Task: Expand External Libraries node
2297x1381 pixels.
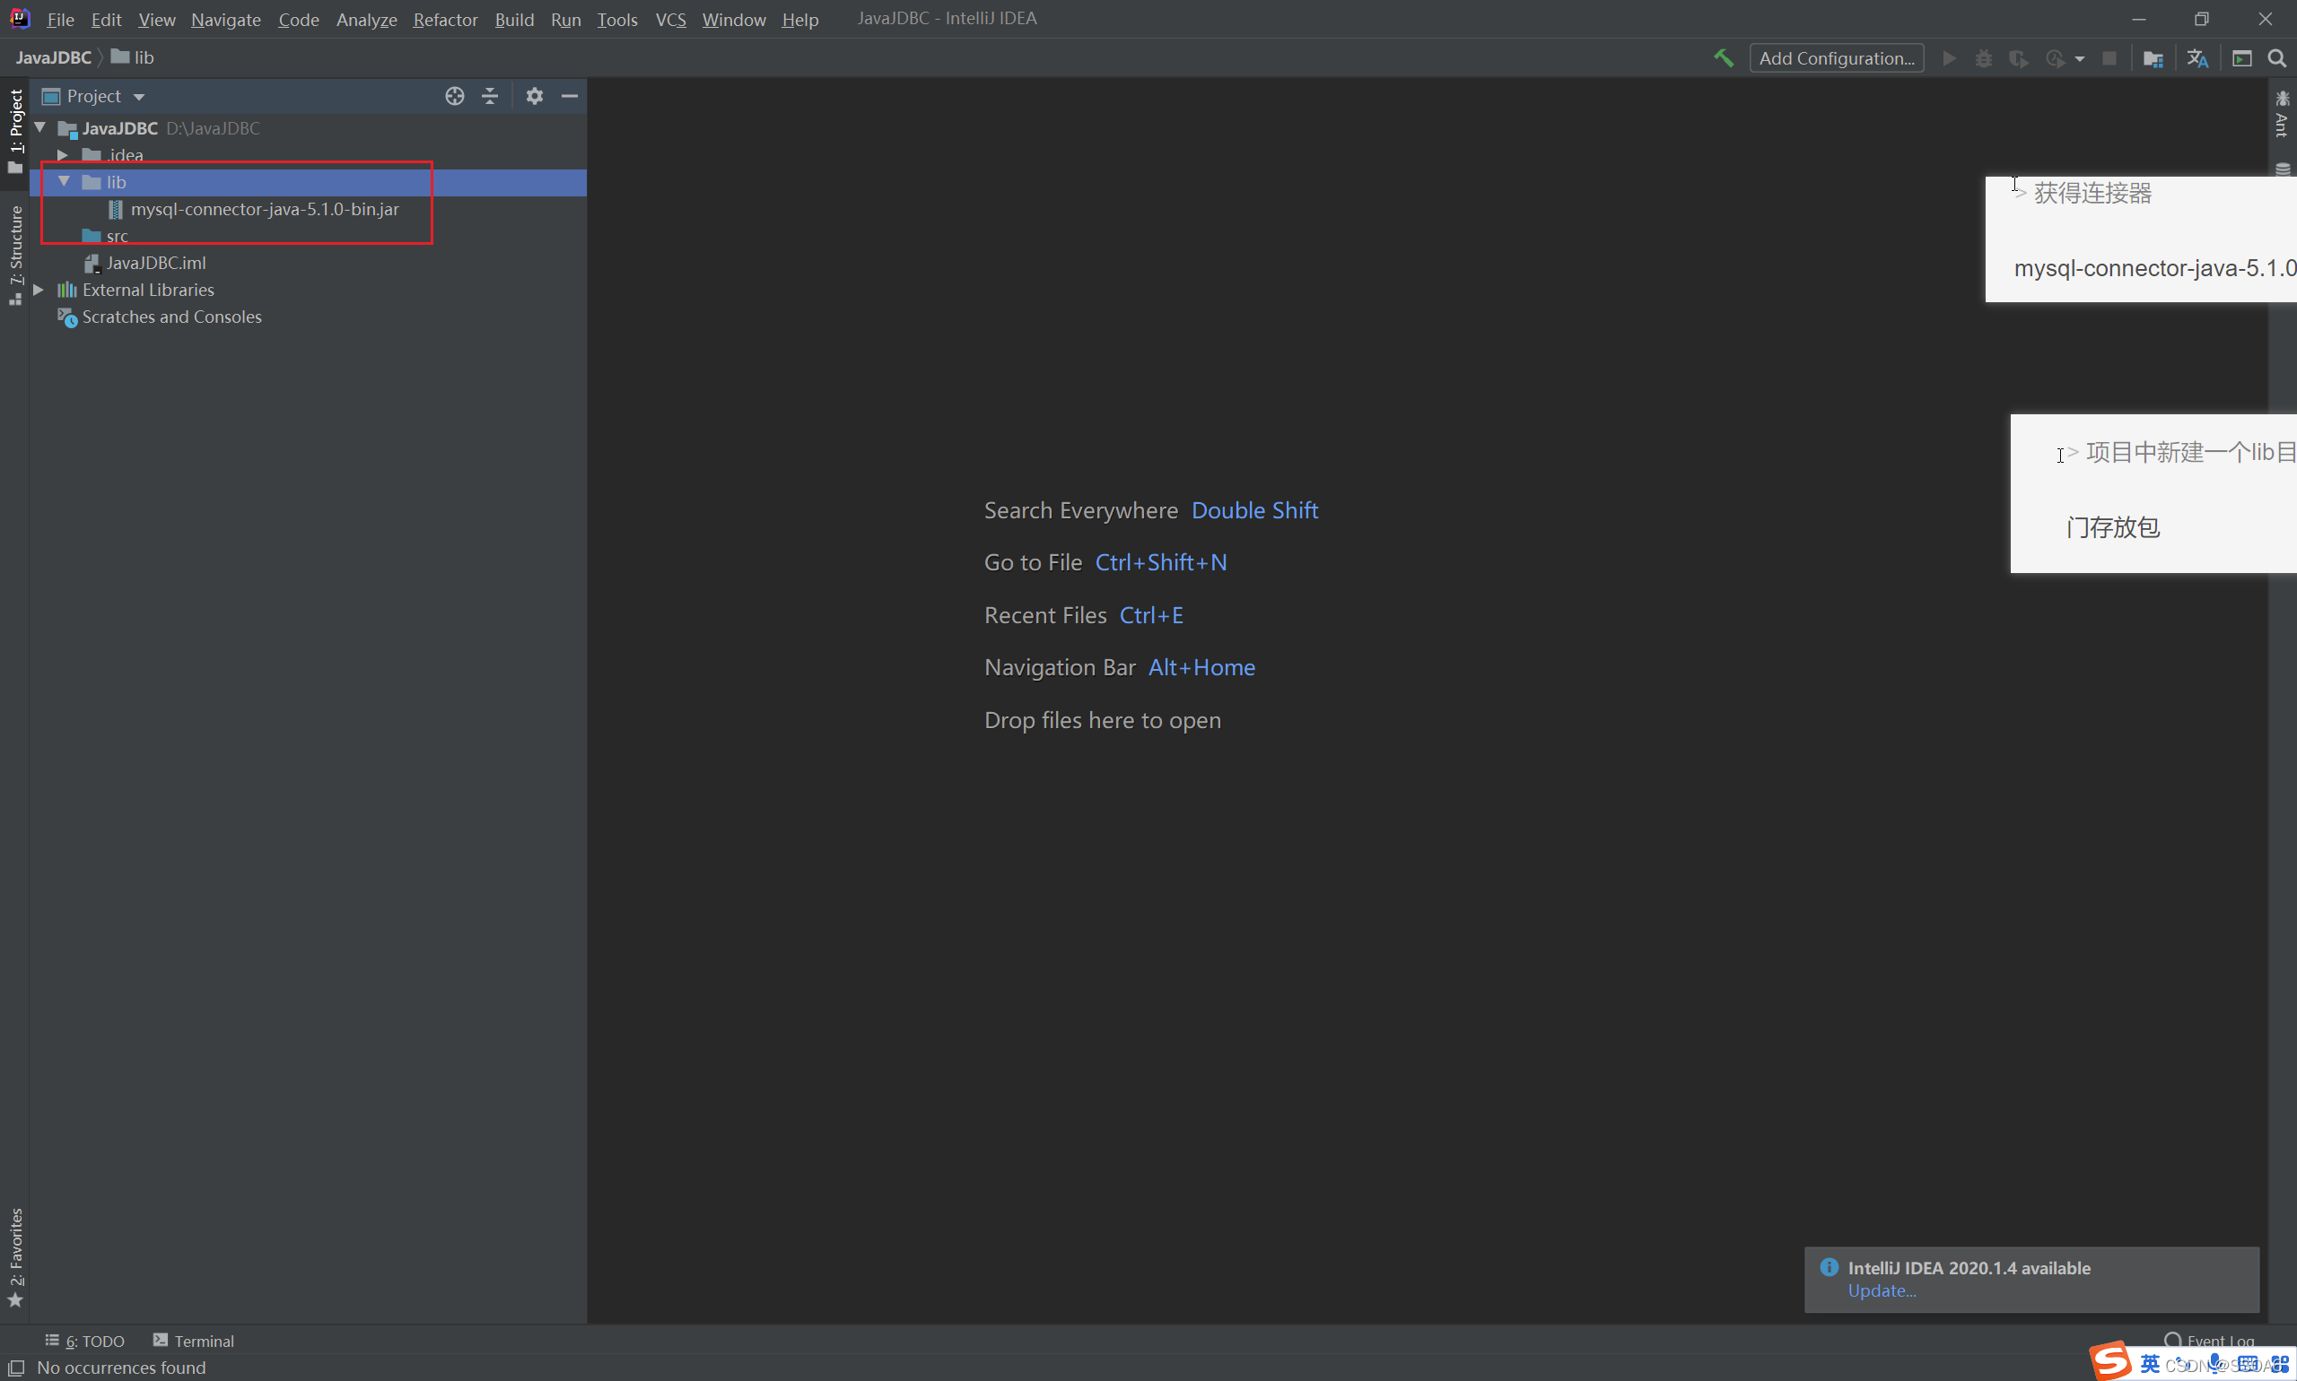Action: [x=39, y=290]
